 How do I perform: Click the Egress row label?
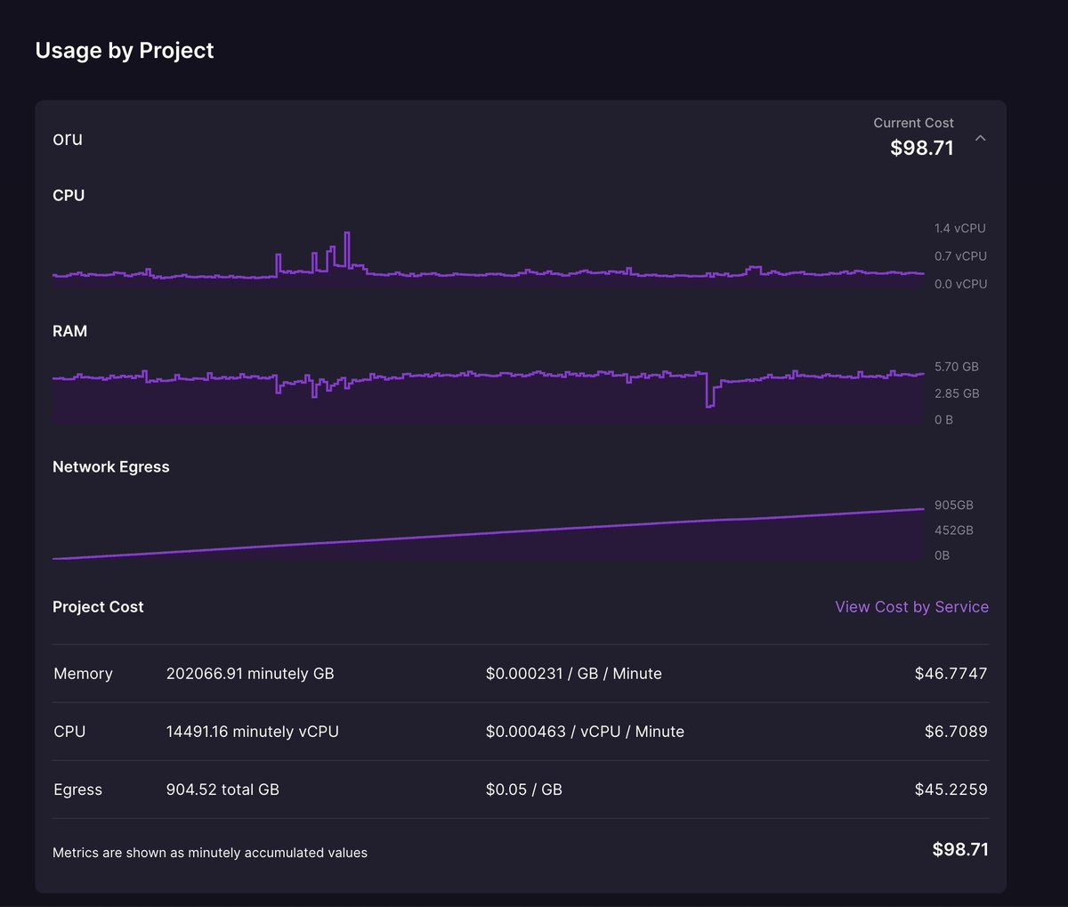point(77,790)
